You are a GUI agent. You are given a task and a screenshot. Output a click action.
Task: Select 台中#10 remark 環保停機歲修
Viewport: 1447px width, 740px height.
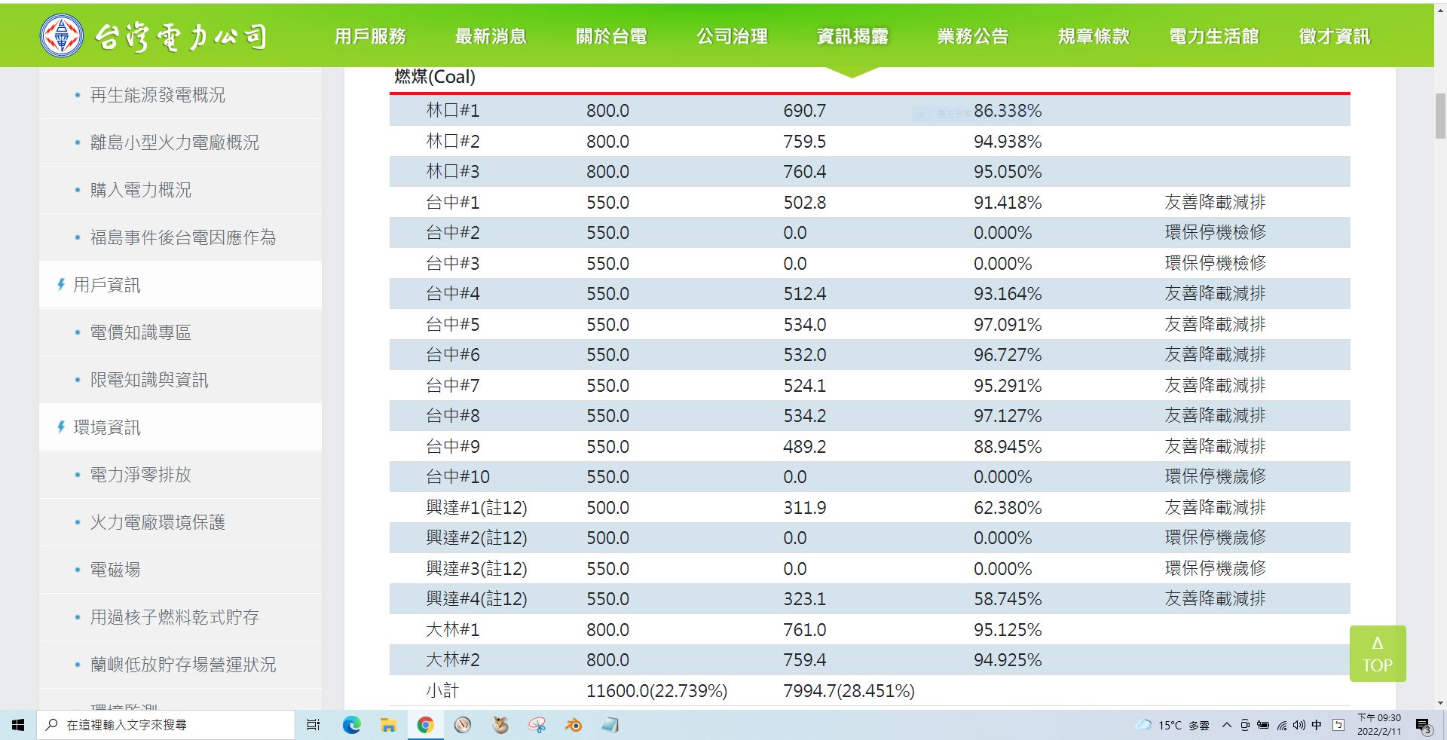pyautogui.click(x=1215, y=476)
